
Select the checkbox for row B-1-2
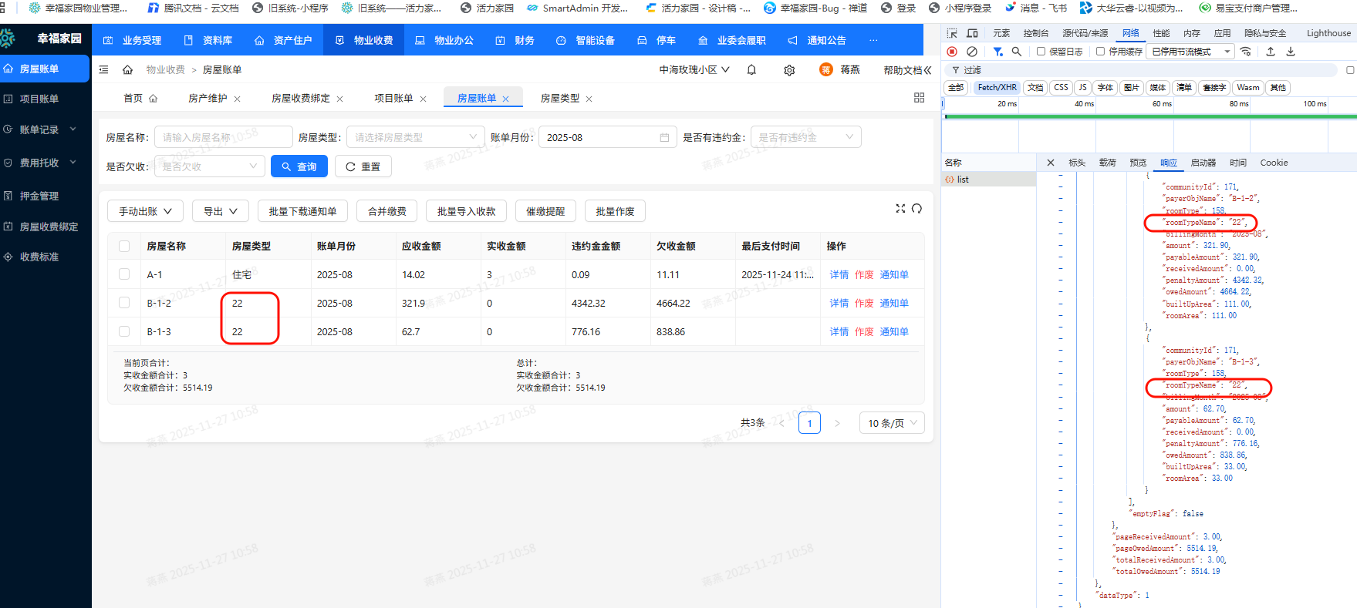[124, 303]
